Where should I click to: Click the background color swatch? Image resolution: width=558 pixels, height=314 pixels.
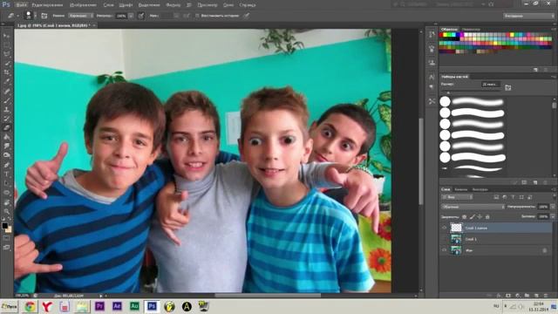(8, 229)
